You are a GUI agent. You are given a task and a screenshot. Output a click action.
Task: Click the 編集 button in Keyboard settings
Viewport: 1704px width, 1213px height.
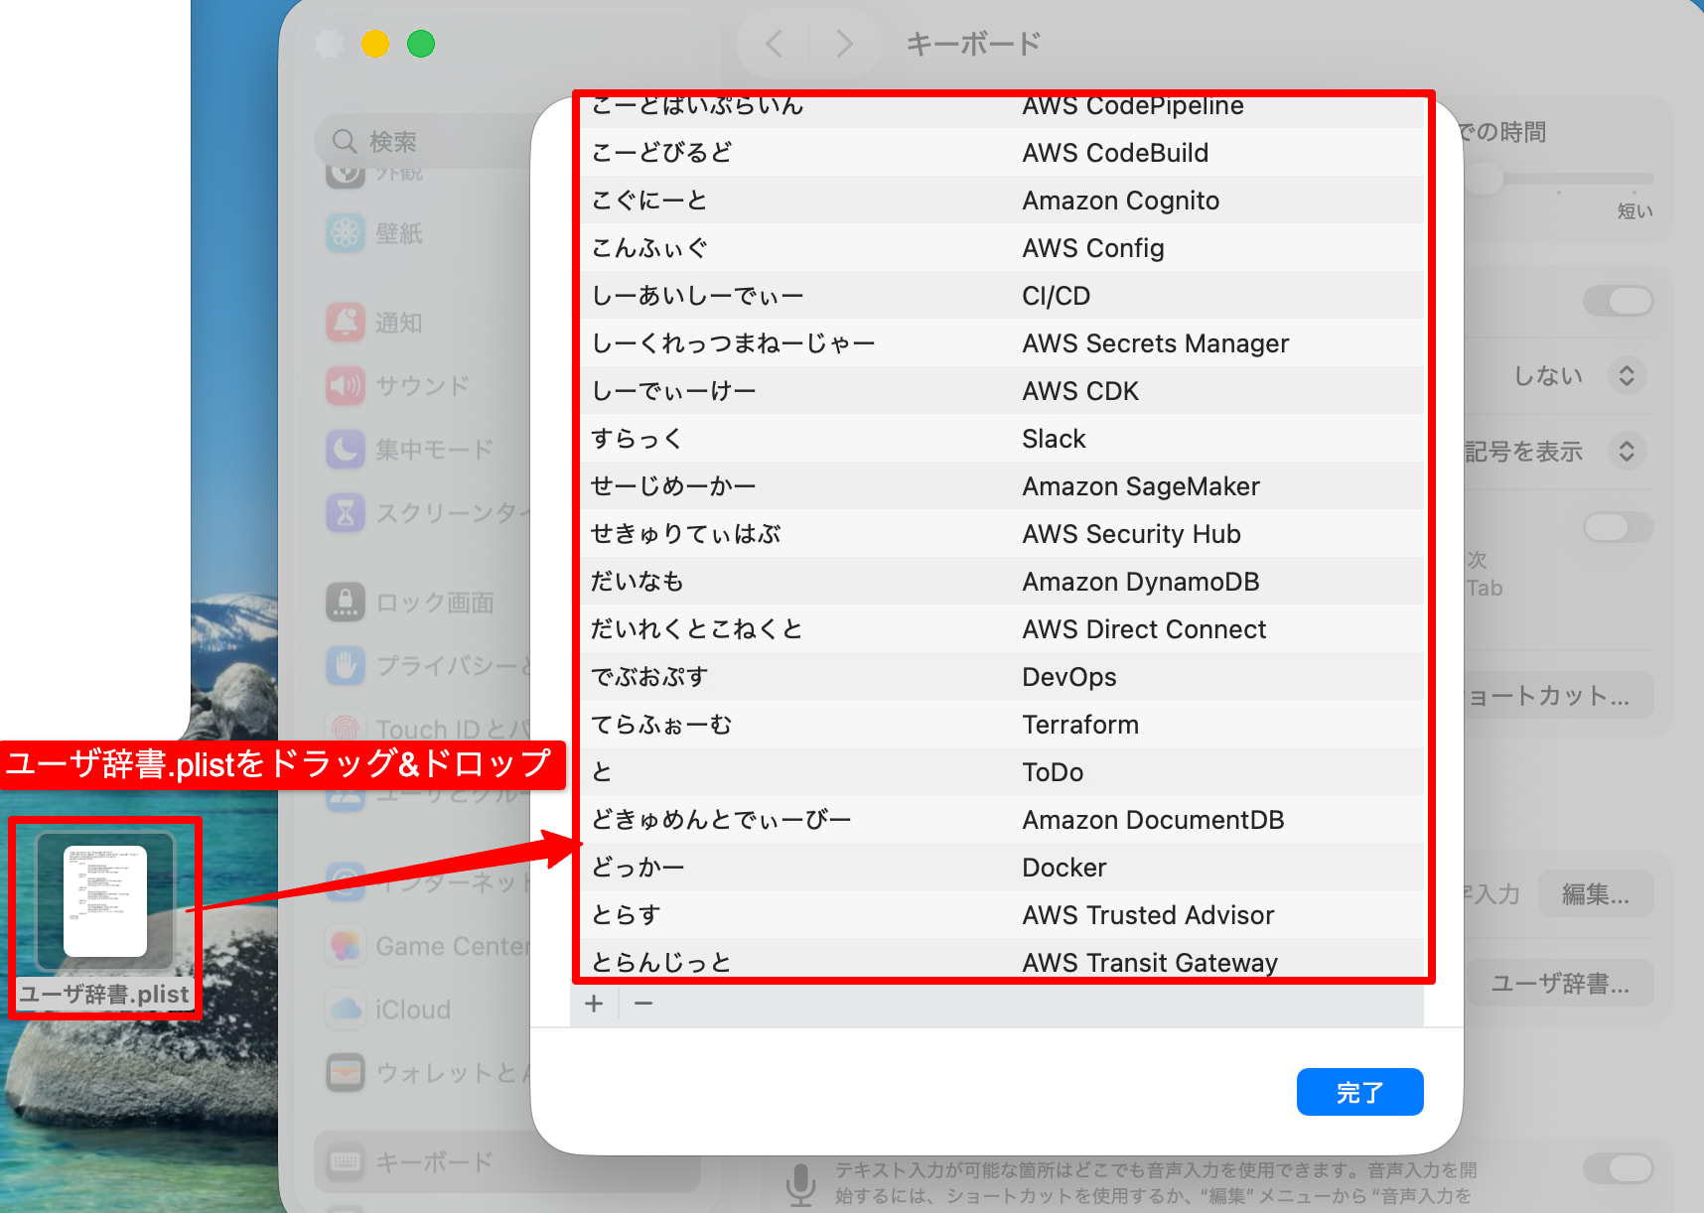point(1595,894)
